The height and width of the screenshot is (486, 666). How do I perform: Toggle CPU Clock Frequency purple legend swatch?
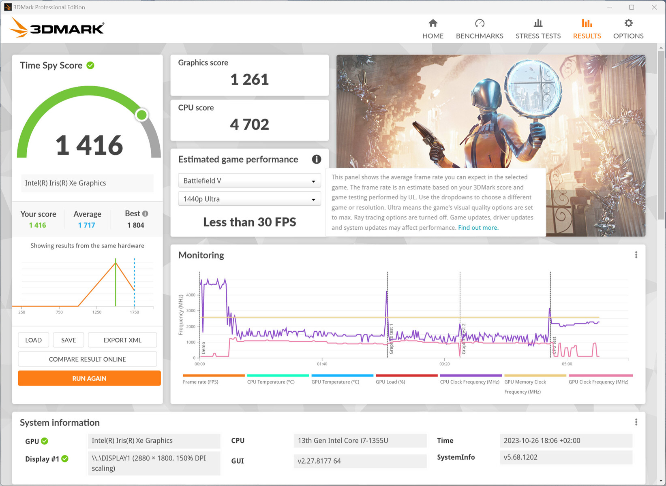[471, 375]
